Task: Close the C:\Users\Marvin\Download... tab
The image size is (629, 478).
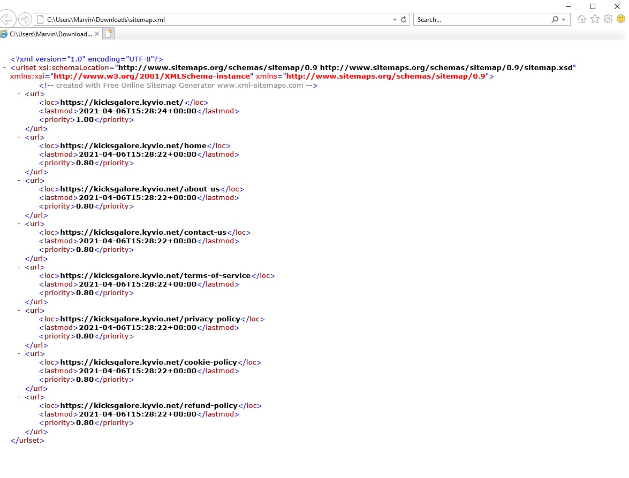Action: (x=97, y=34)
